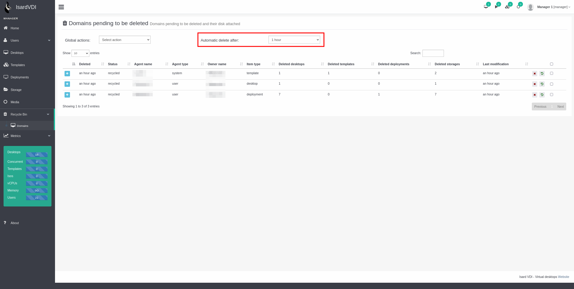
Task: Restore the deployment row with green icon
Action: click(542, 95)
